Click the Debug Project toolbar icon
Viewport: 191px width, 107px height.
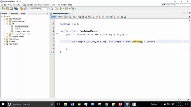[x=67, y=9]
